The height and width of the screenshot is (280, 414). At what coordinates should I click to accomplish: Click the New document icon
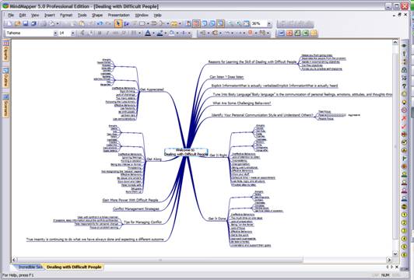tap(10, 24)
